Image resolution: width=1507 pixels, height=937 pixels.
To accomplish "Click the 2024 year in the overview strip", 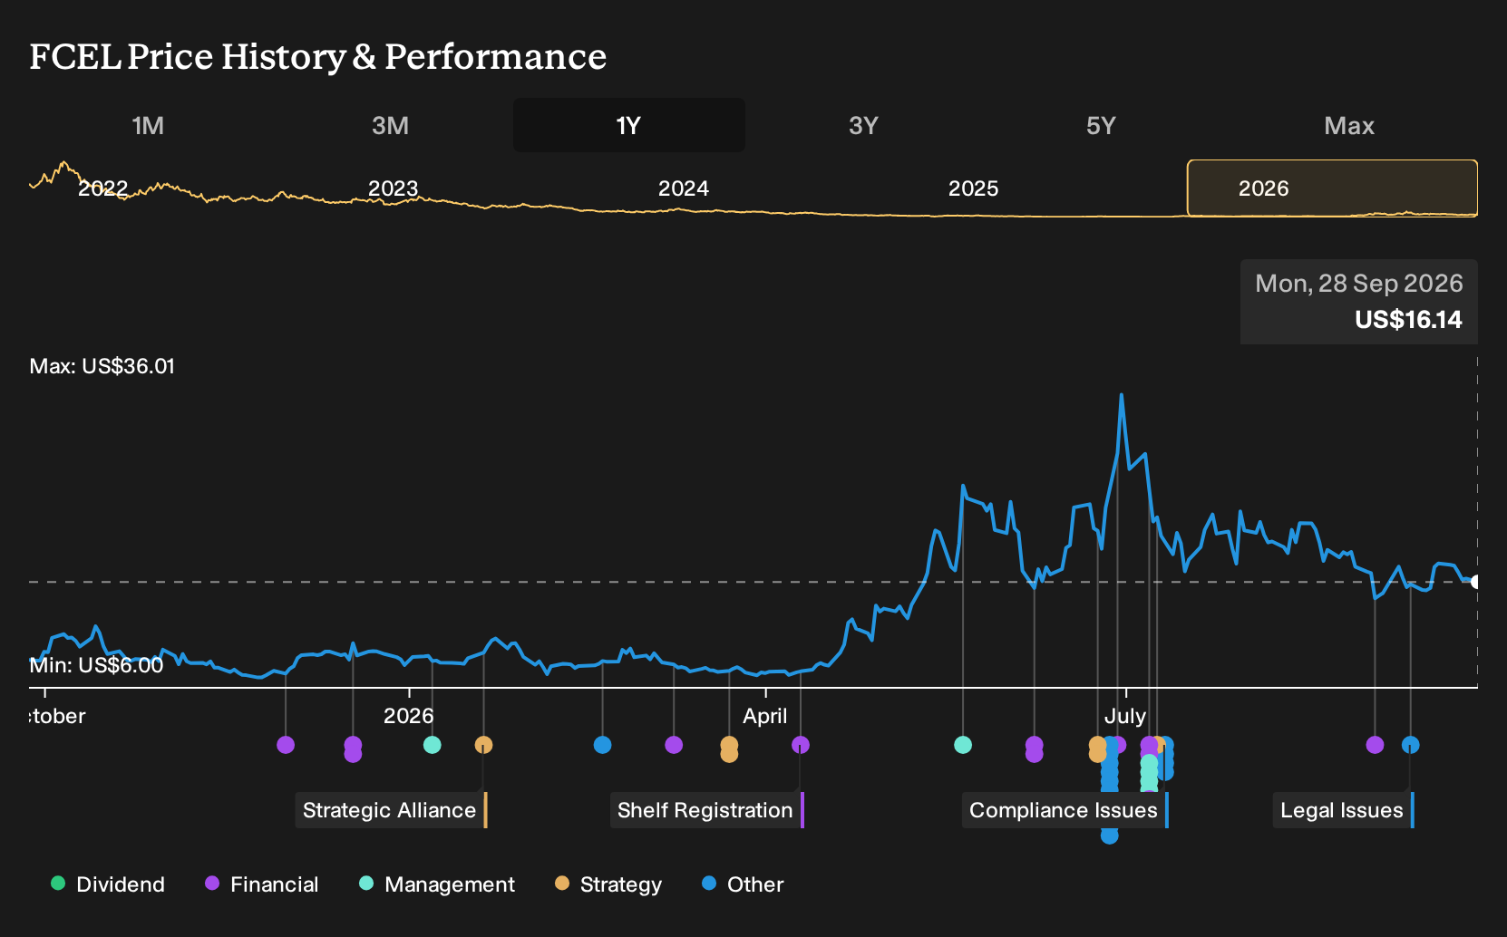I will (x=684, y=188).
